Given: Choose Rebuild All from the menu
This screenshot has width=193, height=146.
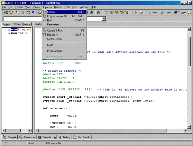Looking at the screenshot, I should 64,35.
